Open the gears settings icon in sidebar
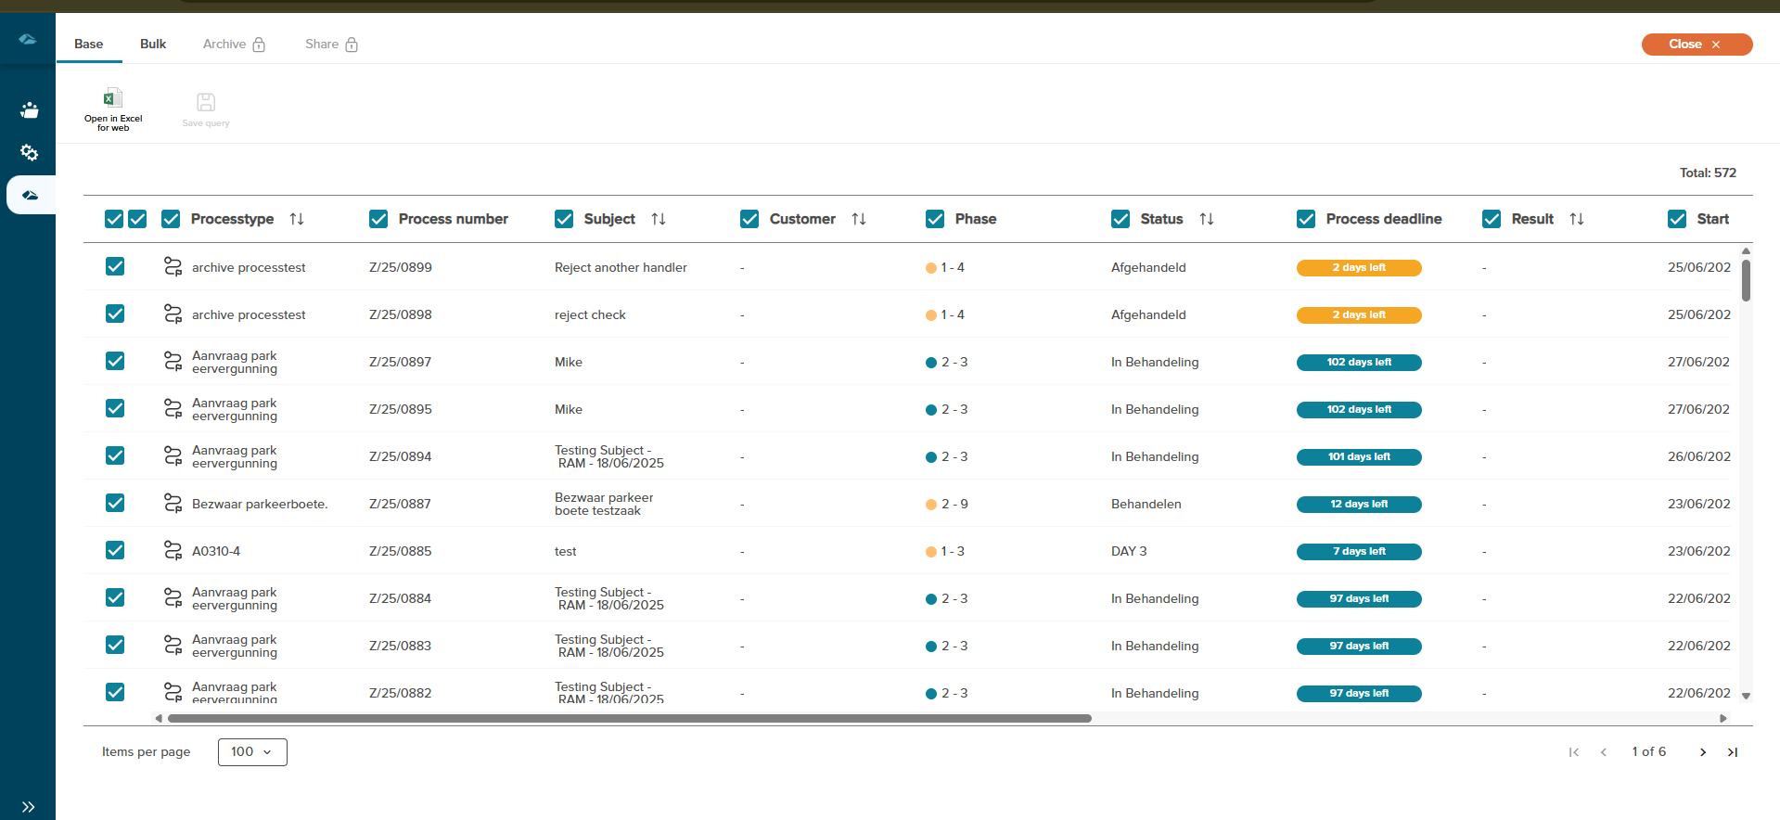1780x820 pixels. coord(29,152)
